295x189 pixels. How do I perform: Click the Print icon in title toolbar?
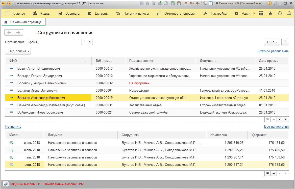click(147, 3)
